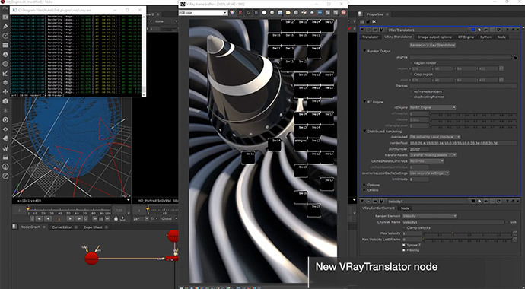The width and height of the screenshot is (525, 289).
Task: Click the help question icon on VRayTranslator1 header
Action: pyautogui.click(x=508, y=30)
